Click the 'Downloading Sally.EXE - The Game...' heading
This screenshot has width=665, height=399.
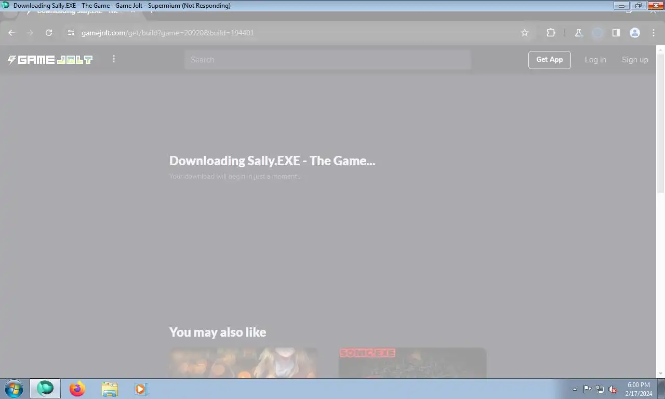[x=272, y=161]
